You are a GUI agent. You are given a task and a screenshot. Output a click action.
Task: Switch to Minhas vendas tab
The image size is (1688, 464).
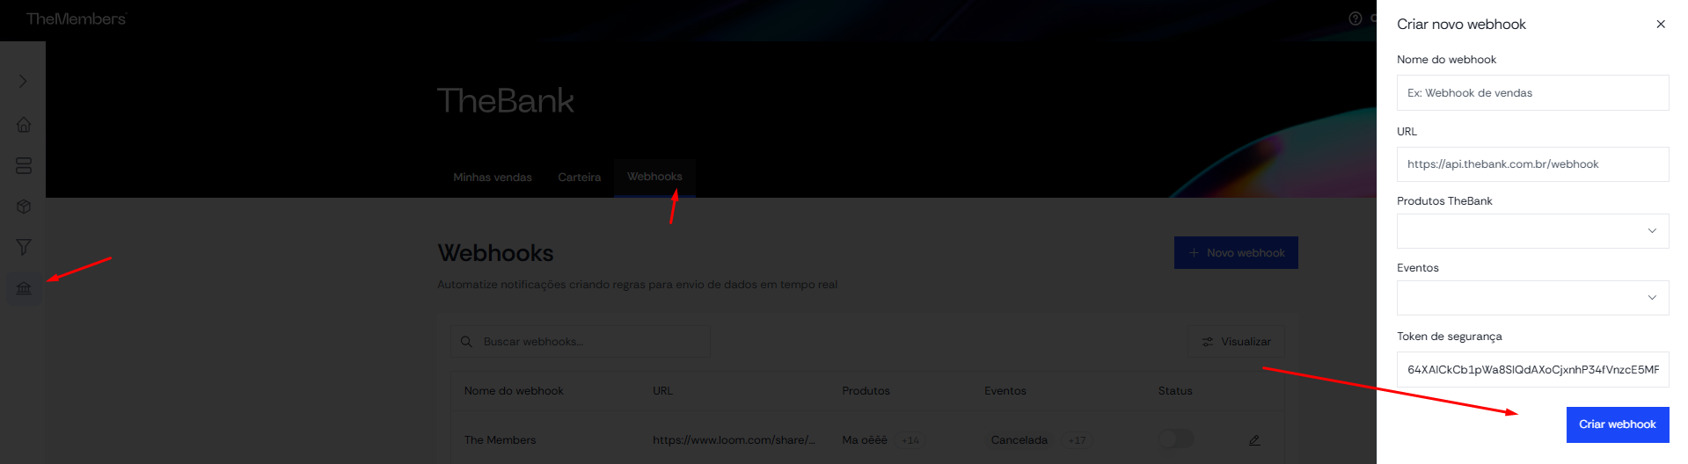(493, 178)
